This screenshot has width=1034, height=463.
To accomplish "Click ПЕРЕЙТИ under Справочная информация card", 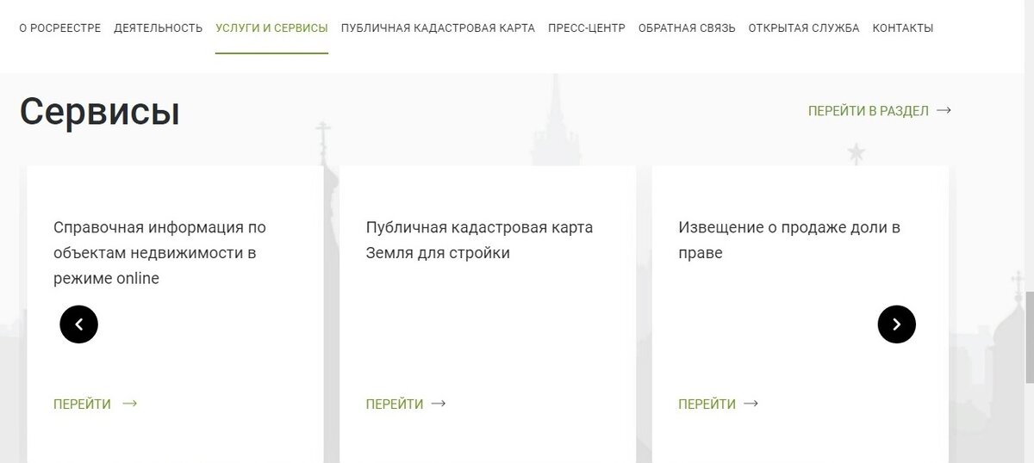I will click(x=82, y=404).
